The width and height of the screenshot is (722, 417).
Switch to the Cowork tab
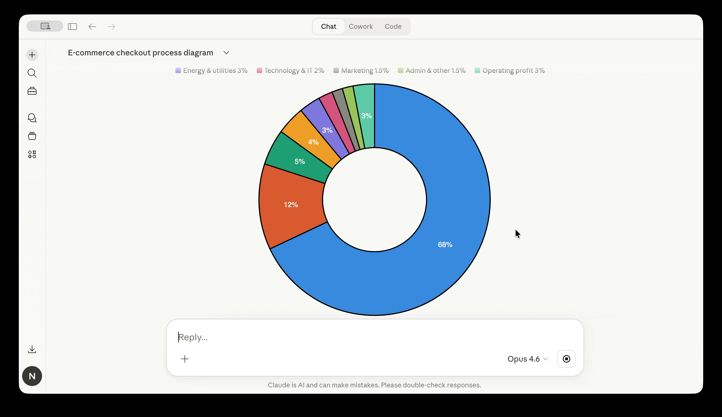tap(361, 27)
